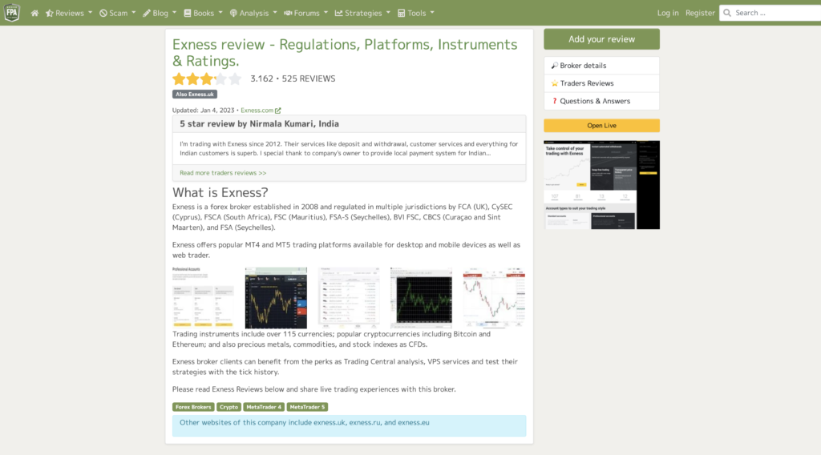The image size is (821, 455).
Task: Expand the Analysis dropdown arrow
Action: tap(275, 13)
